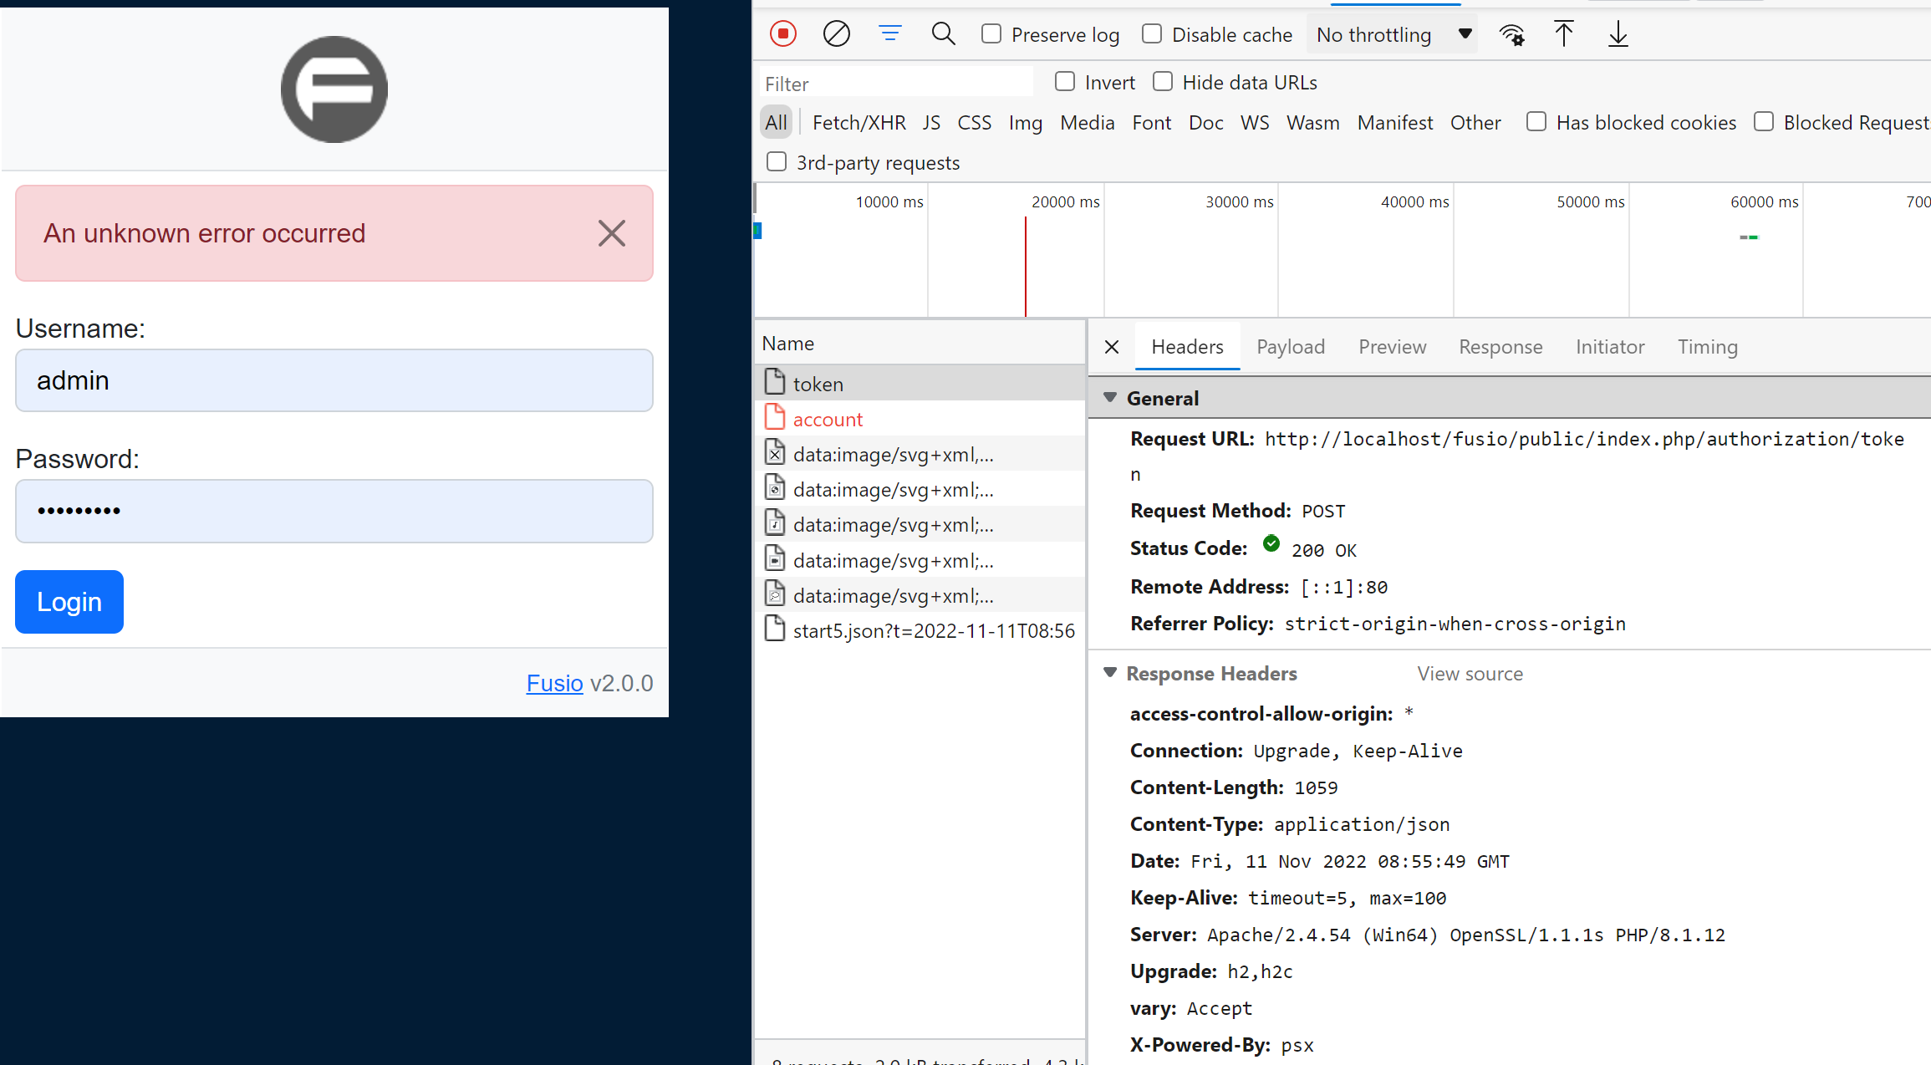Image resolution: width=1931 pixels, height=1065 pixels.
Task: Stop recording network log
Action: pyautogui.click(x=782, y=33)
